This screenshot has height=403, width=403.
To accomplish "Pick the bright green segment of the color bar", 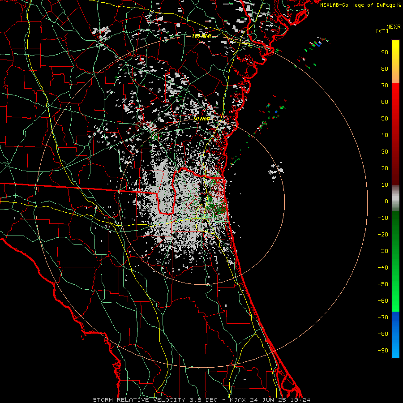I will tap(395, 296).
